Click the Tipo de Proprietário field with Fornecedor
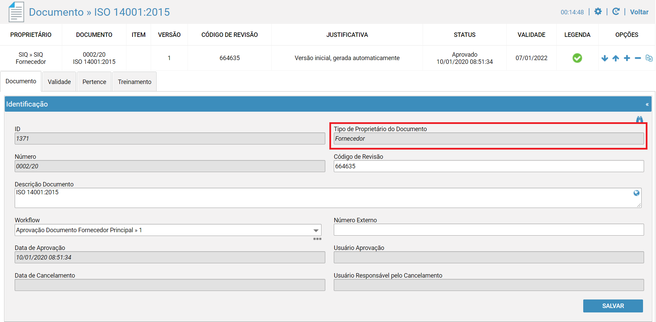Image resolution: width=656 pixels, height=322 pixels. (489, 139)
